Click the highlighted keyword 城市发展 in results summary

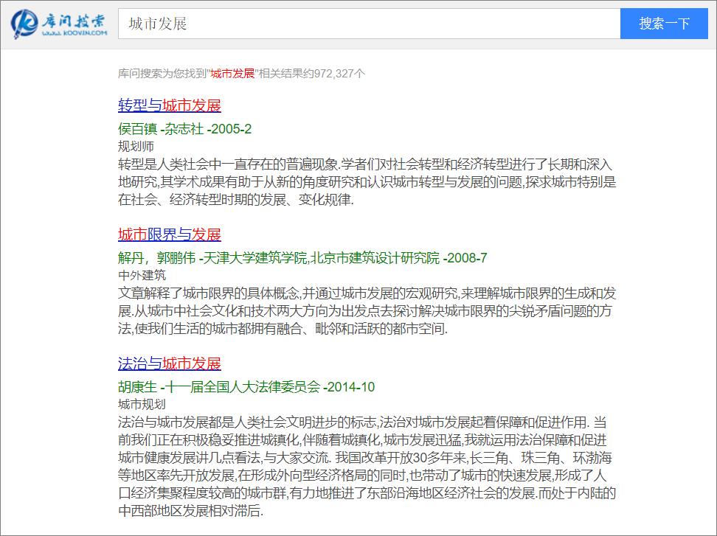click(x=231, y=72)
